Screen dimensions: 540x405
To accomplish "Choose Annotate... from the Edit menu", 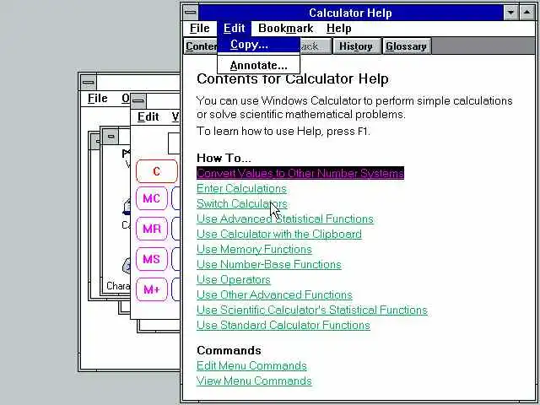I will click(x=259, y=66).
